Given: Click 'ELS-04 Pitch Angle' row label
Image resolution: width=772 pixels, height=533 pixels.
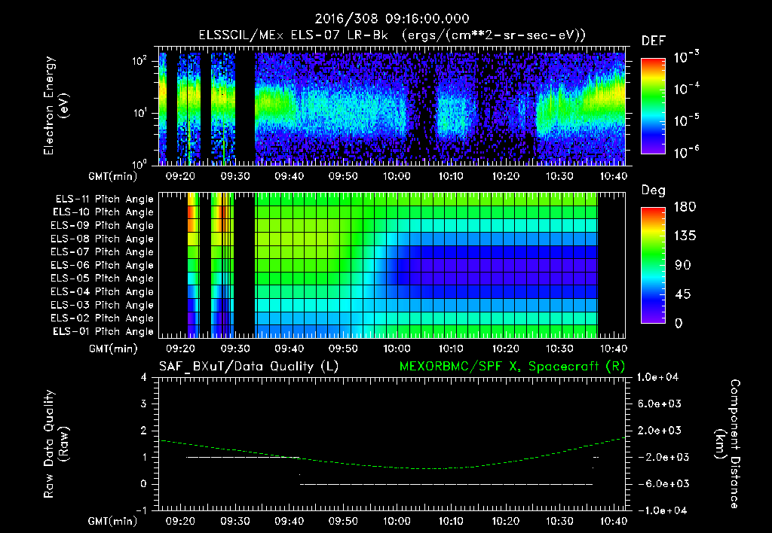Looking at the screenshot, I should point(103,292).
